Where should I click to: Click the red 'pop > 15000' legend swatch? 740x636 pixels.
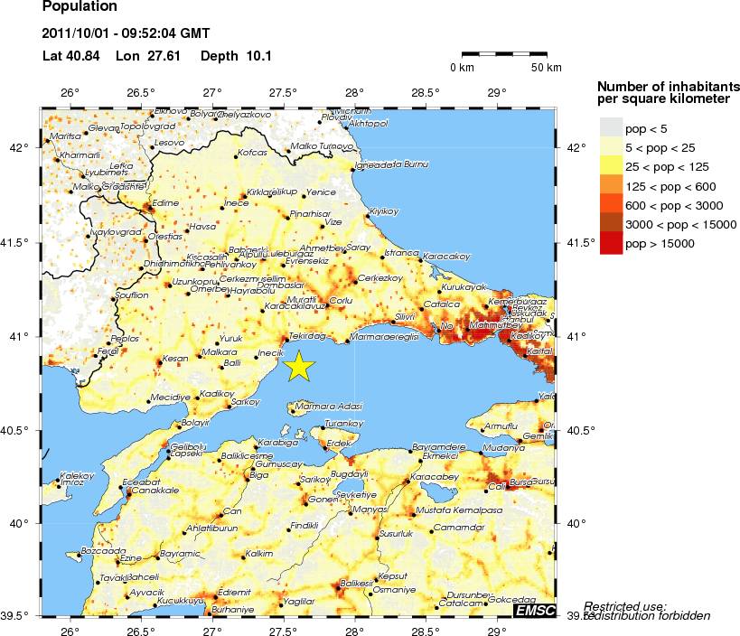(x=612, y=244)
